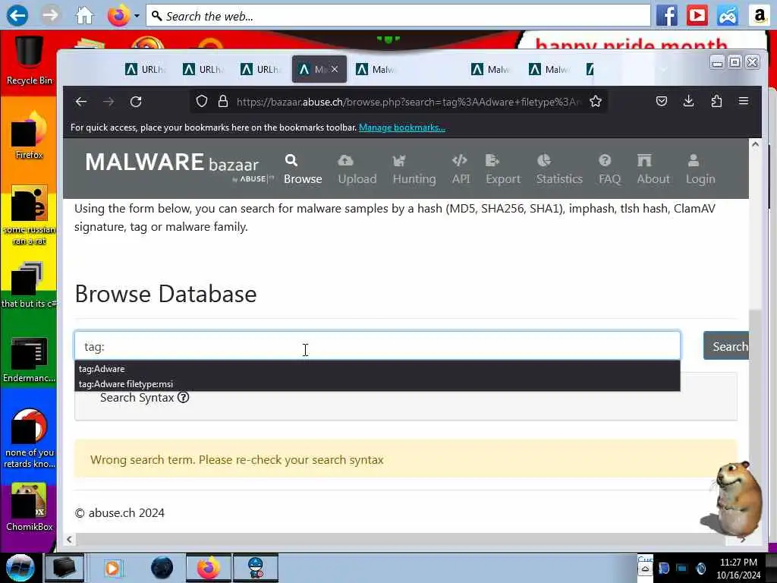Click the blue back arrow in the outer browser bar

coord(17,15)
